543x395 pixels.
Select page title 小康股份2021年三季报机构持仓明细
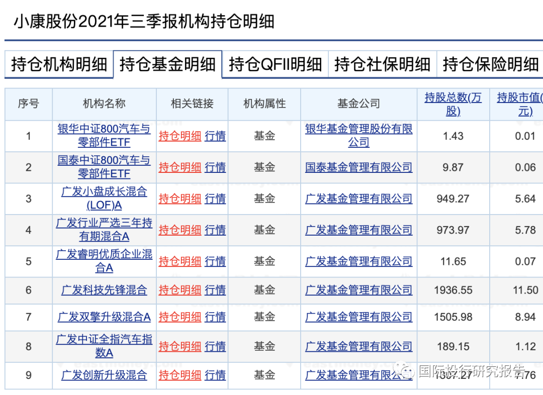tap(144, 22)
